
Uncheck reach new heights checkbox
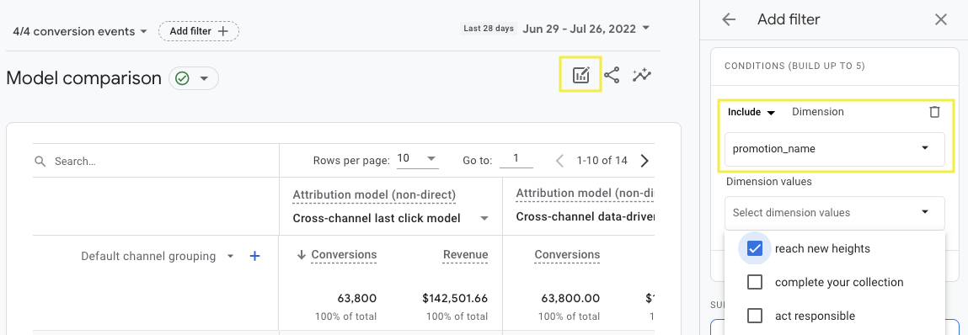(x=754, y=248)
